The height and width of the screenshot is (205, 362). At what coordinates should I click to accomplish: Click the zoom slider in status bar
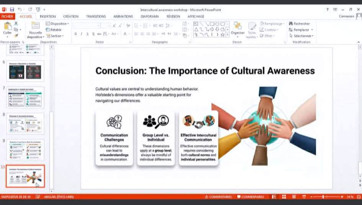[323, 197]
